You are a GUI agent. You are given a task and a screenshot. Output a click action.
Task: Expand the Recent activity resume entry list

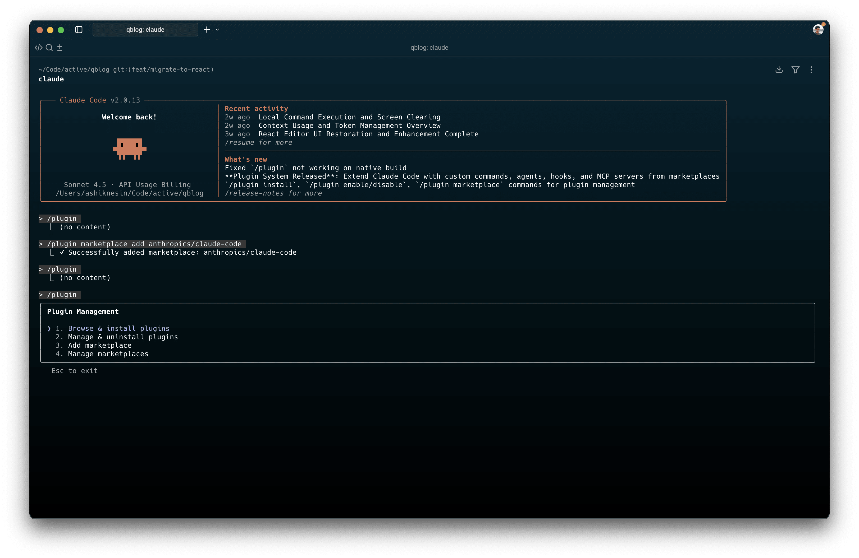tap(258, 142)
